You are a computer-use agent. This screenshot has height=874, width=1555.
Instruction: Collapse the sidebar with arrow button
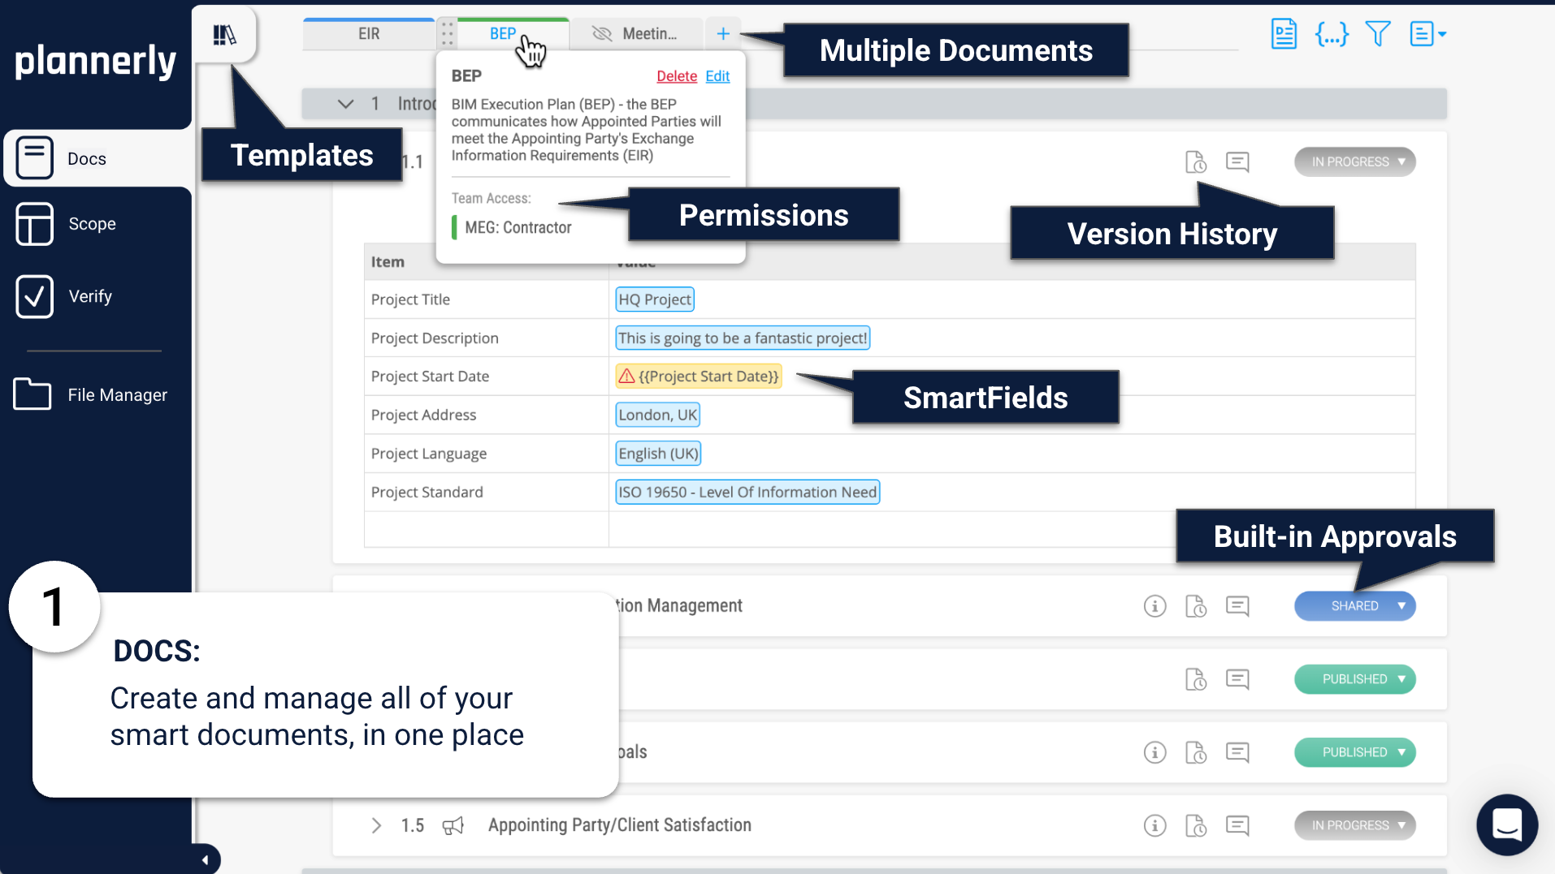click(x=206, y=859)
